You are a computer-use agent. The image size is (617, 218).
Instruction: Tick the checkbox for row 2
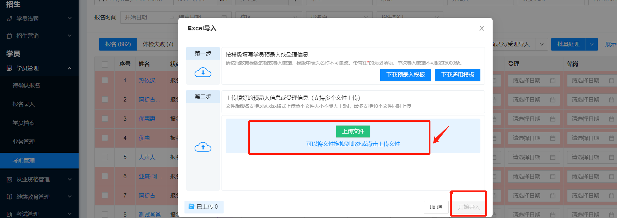pos(105,99)
